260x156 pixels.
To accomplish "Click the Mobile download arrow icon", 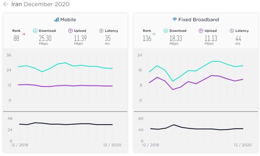I will [35, 30].
